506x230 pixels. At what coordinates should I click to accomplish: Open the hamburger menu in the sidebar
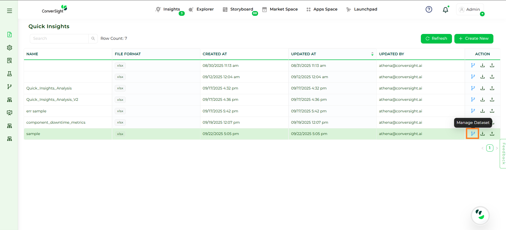click(9, 11)
